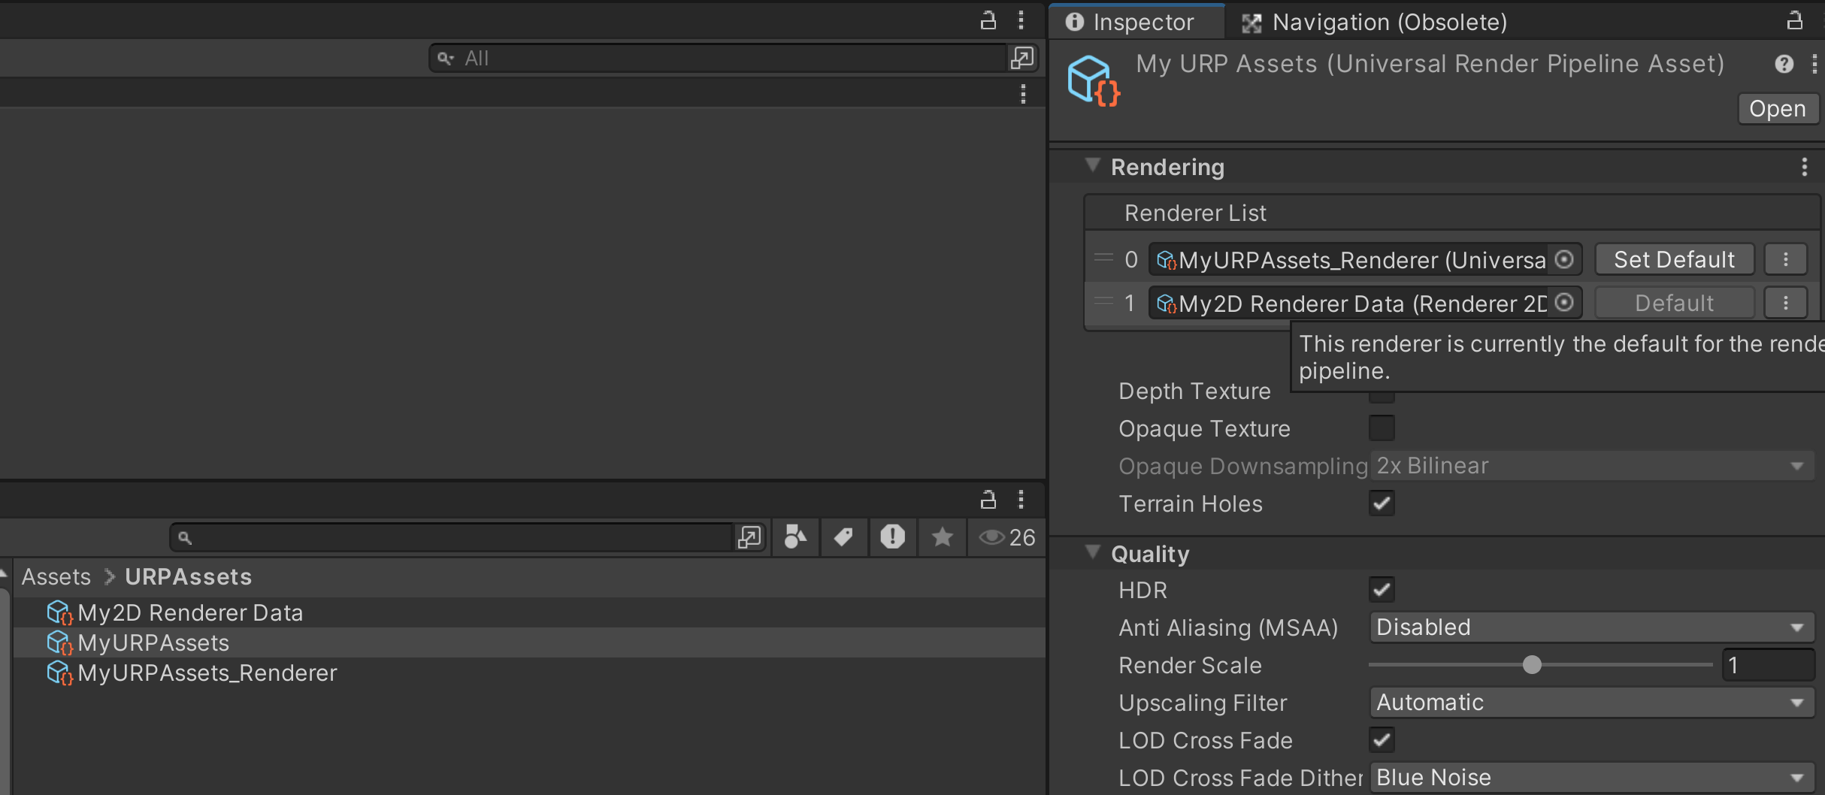Viewport: 1825px width, 795px height.
Task: Click the asset icon of MyURPAssets_Renderer
Action: (x=59, y=673)
